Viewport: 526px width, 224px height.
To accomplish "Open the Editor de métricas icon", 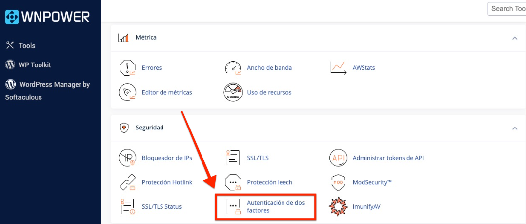I will (127, 92).
